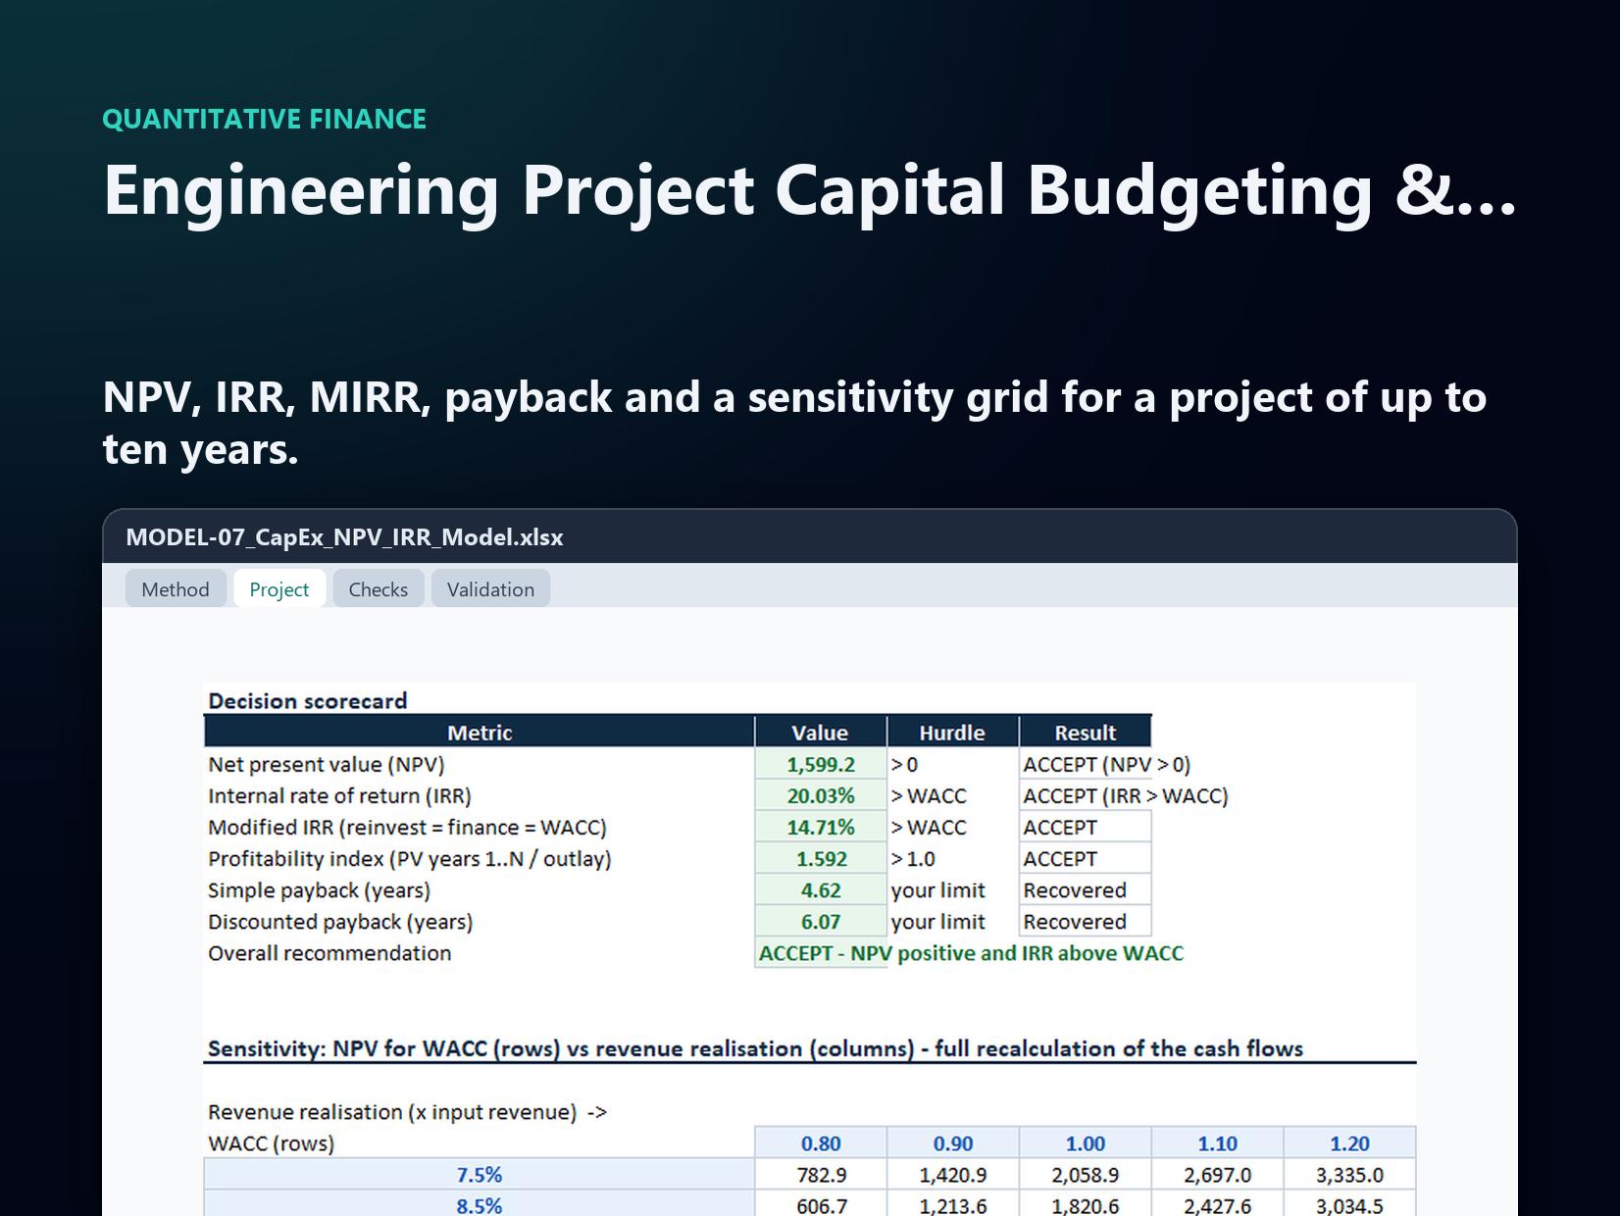The height and width of the screenshot is (1216, 1620).
Task: Click the QUANTITATIVE FINANCE category label
Action: point(265,119)
